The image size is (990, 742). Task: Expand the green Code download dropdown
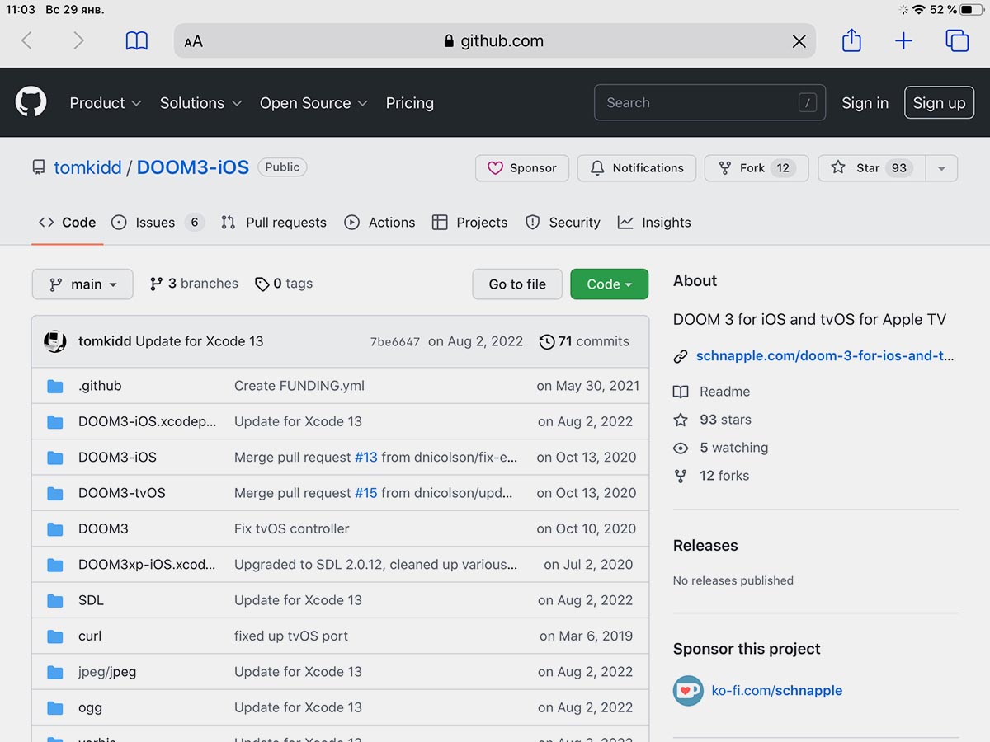[609, 284]
